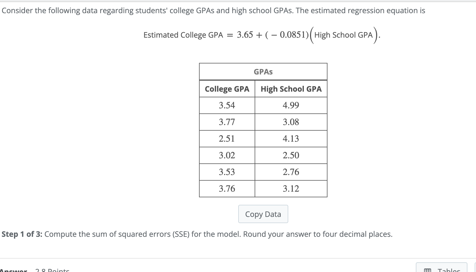Select the cell containing 3.77
Viewport: 476px width, 272px height.
(x=227, y=122)
